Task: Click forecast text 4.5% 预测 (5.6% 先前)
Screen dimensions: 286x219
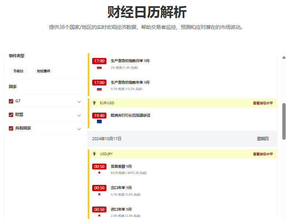Action: pos(126,194)
